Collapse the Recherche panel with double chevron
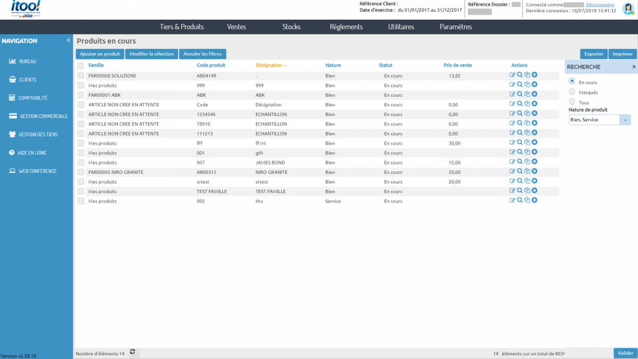This screenshot has width=638, height=359. click(633, 67)
